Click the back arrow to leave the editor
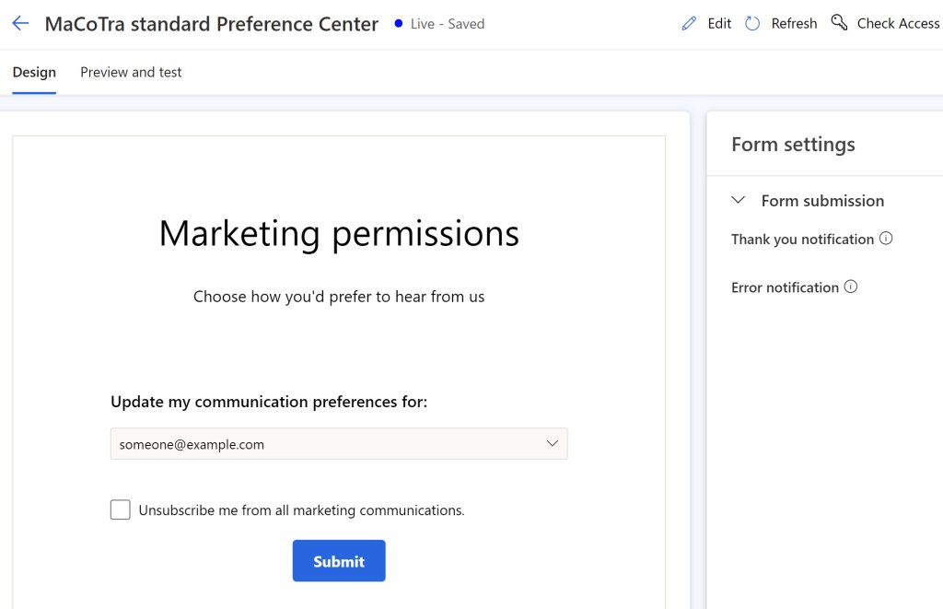Screen dimensions: 943x609 [20, 23]
